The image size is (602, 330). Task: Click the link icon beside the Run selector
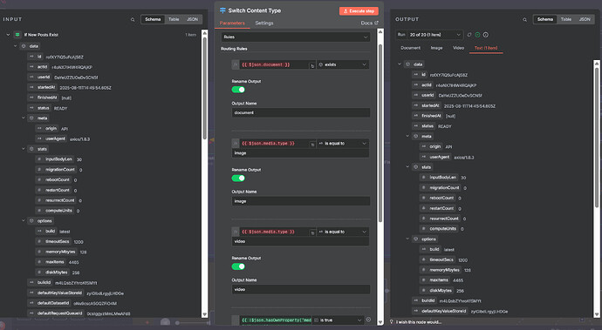pyautogui.click(x=469, y=35)
